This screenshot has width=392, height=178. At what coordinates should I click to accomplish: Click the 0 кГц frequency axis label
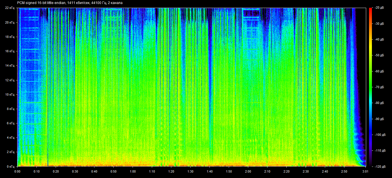click(x=11, y=166)
